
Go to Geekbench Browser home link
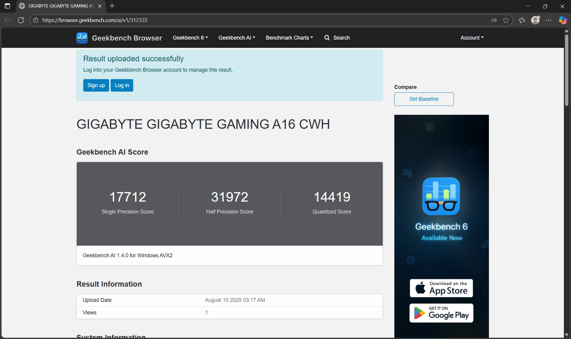(x=127, y=38)
